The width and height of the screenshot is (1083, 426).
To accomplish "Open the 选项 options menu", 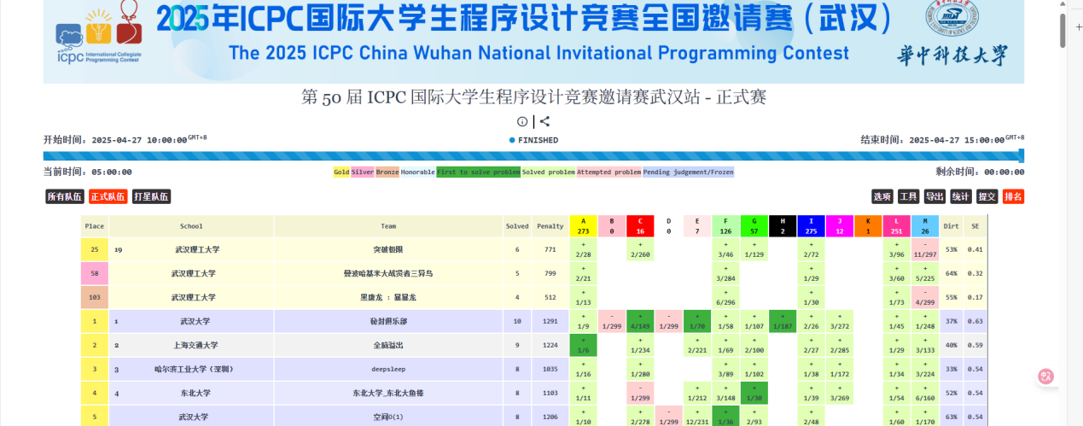I will 882,196.
